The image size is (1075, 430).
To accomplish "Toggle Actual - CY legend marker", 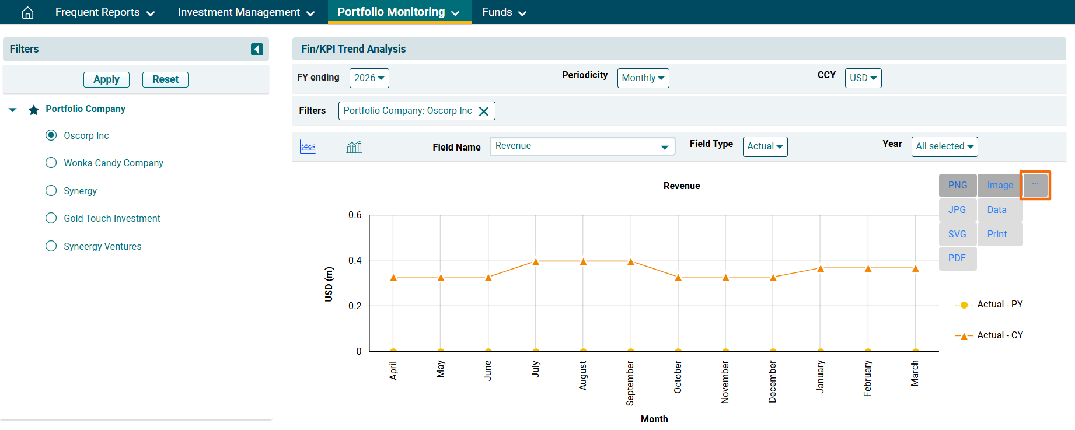I will tap(964, 336).
